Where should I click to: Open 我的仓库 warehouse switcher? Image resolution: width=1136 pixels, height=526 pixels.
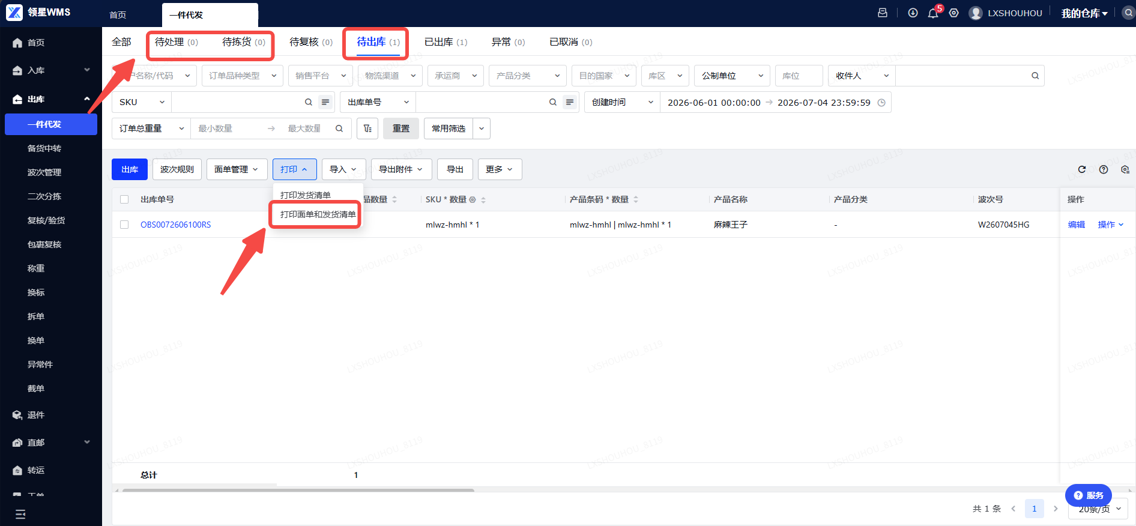(x=1084, y=13)
